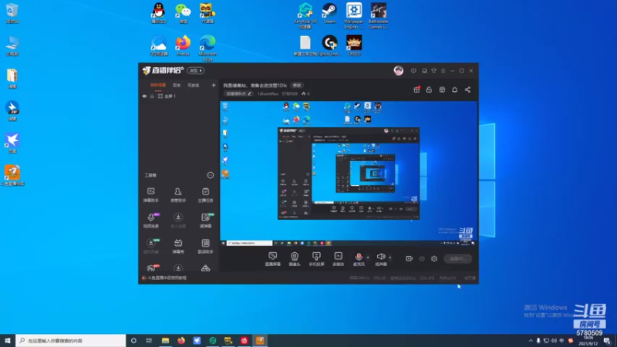This screenshot has height=347, width=617.
Task: Switch to the middle scene tab
Action: pos(177,85)
